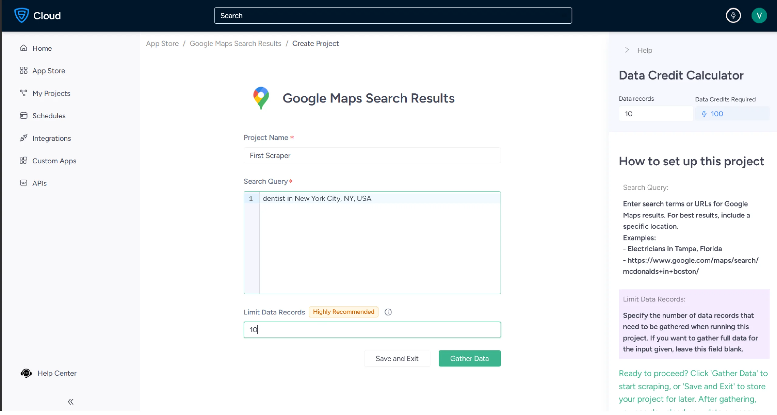Open Schedules page
777x415 pixels.
point(49,116)
